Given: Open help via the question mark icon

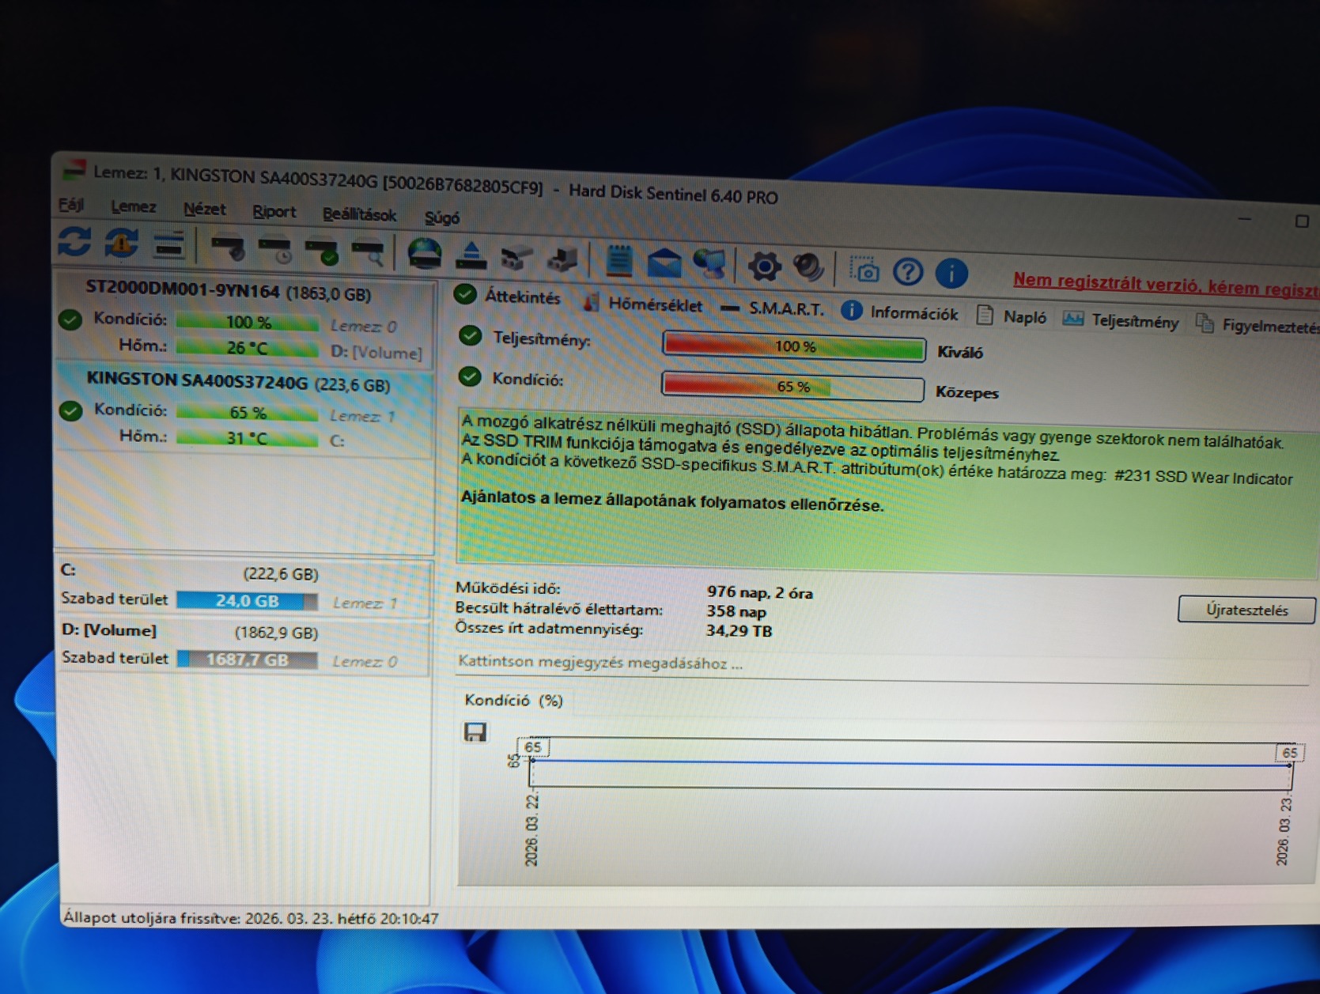Looking at the screenshot, I should pos(908,271).
